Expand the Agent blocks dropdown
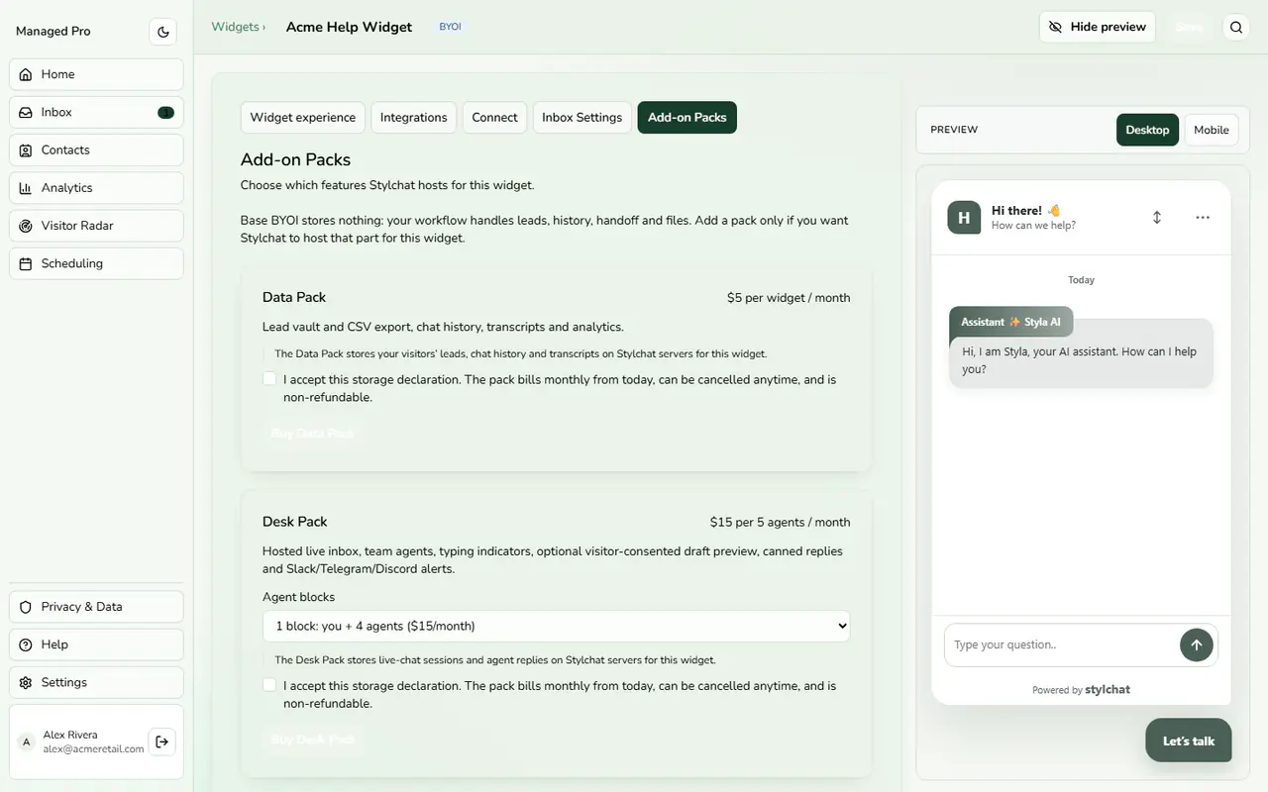 [x=556, y=626]
